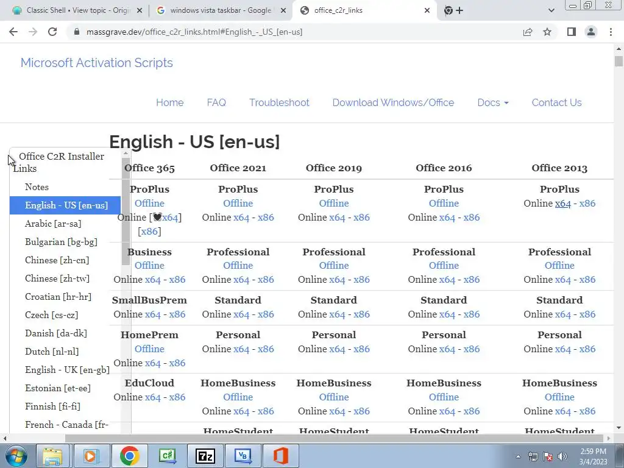Click Office 2013 Personal Online x86 link
Screen dimensions: 624x468
tap(587, 349)
